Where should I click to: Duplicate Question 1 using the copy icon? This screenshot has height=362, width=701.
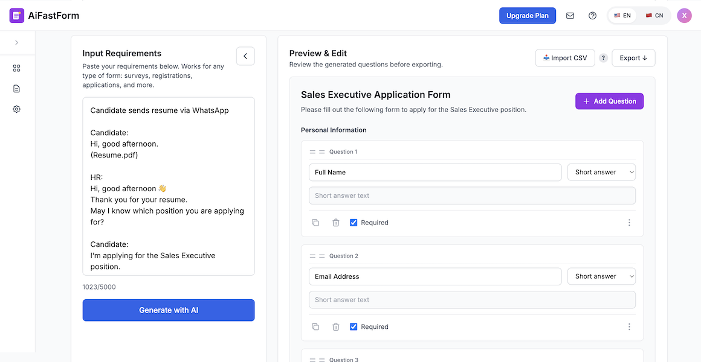pos(315,223)
